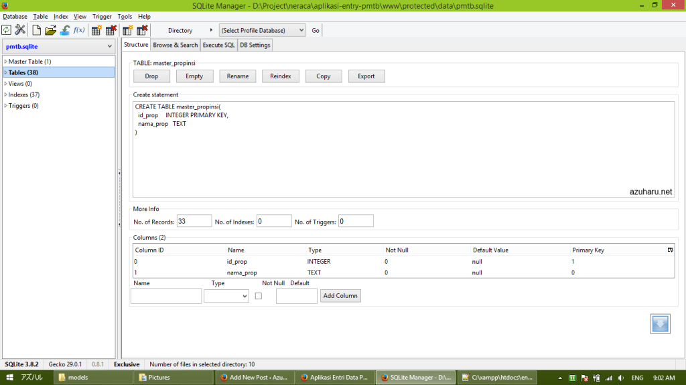
Task: Select the Structure tab
Action: point(136,45)
